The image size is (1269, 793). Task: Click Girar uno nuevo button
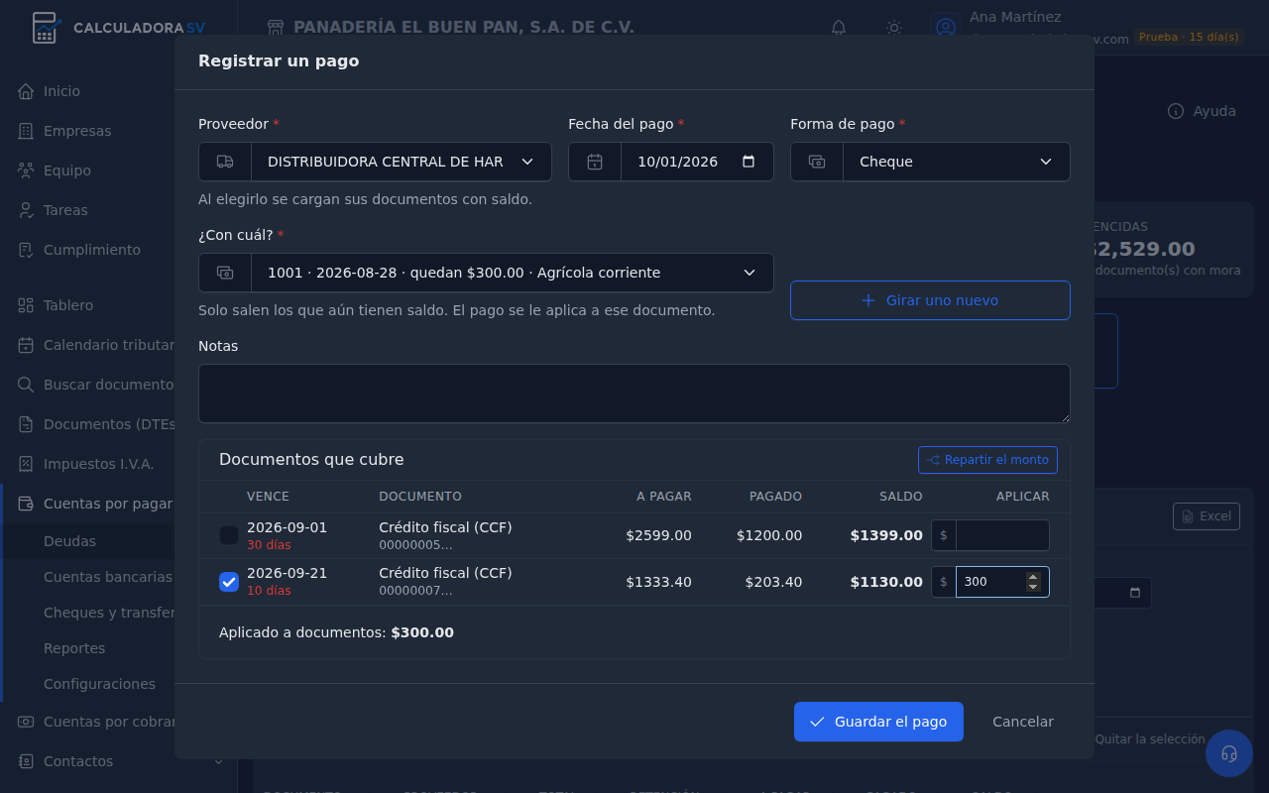[930, 300]
